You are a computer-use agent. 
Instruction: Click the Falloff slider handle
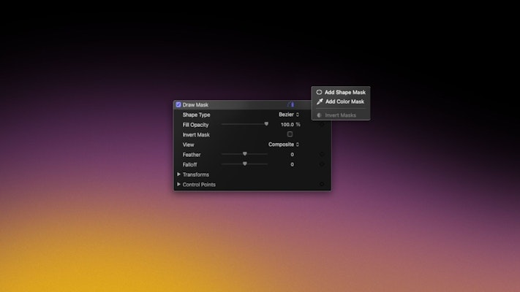point(245,164)
